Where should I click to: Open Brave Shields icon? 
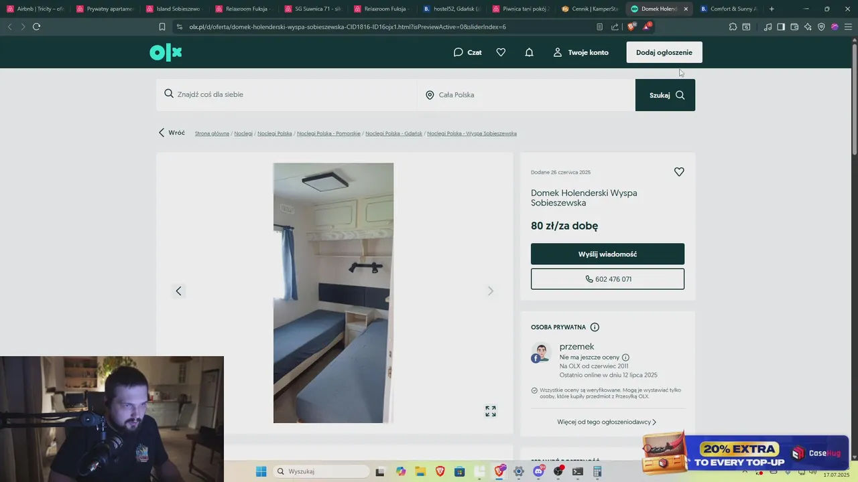point(631,27)
